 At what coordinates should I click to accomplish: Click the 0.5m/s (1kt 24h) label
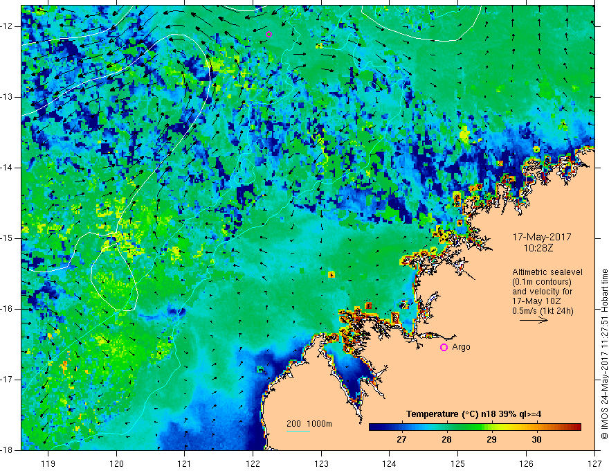543,311
